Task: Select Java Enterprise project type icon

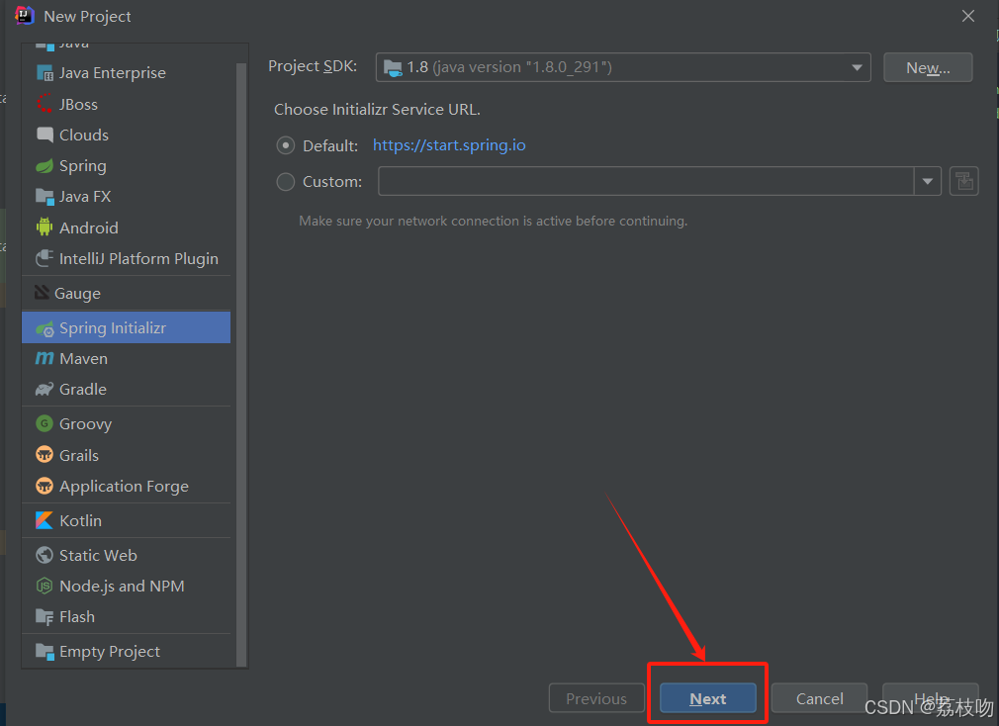Action: [x=45, y=73]
